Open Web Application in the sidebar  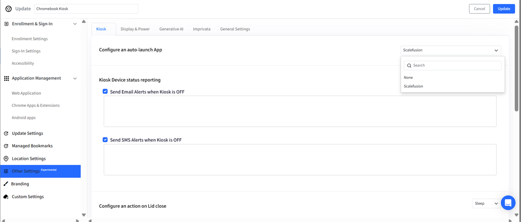pos(26,93)
